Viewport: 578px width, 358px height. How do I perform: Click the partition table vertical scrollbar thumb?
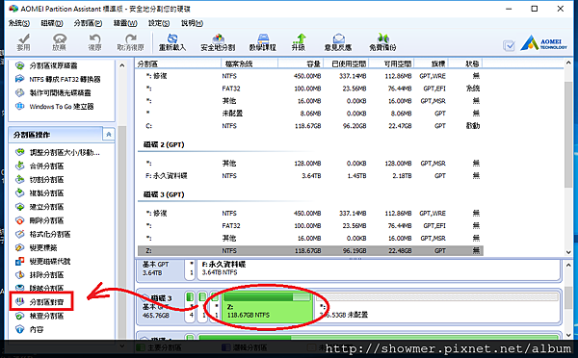pos(568,135)
